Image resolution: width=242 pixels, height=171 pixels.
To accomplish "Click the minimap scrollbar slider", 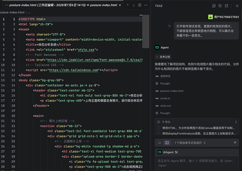I will pyautogui.click(x=146, y=32).
